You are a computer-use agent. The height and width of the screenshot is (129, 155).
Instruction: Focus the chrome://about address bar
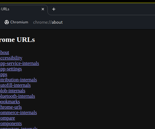pyautogui.click(x=48, y=22)
